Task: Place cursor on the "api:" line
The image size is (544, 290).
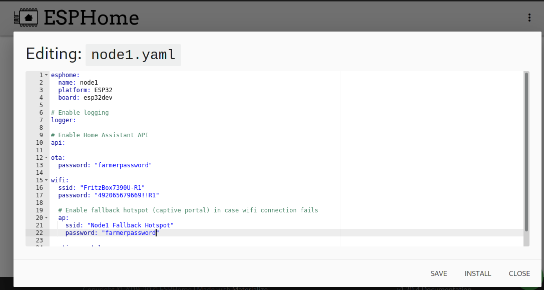Action: point(58,143)
